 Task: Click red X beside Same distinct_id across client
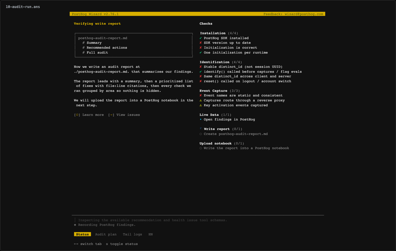click(x=201, y=76)
